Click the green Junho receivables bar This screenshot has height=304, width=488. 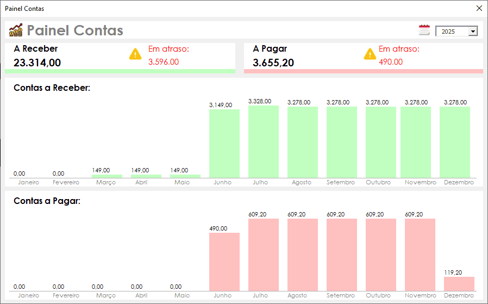click(x=224, y=143)
